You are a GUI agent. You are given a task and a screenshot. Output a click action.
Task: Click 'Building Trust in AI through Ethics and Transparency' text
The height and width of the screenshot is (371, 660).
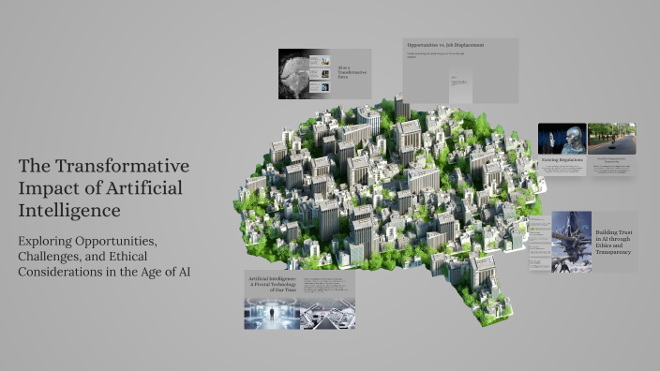tap(614, 242)
